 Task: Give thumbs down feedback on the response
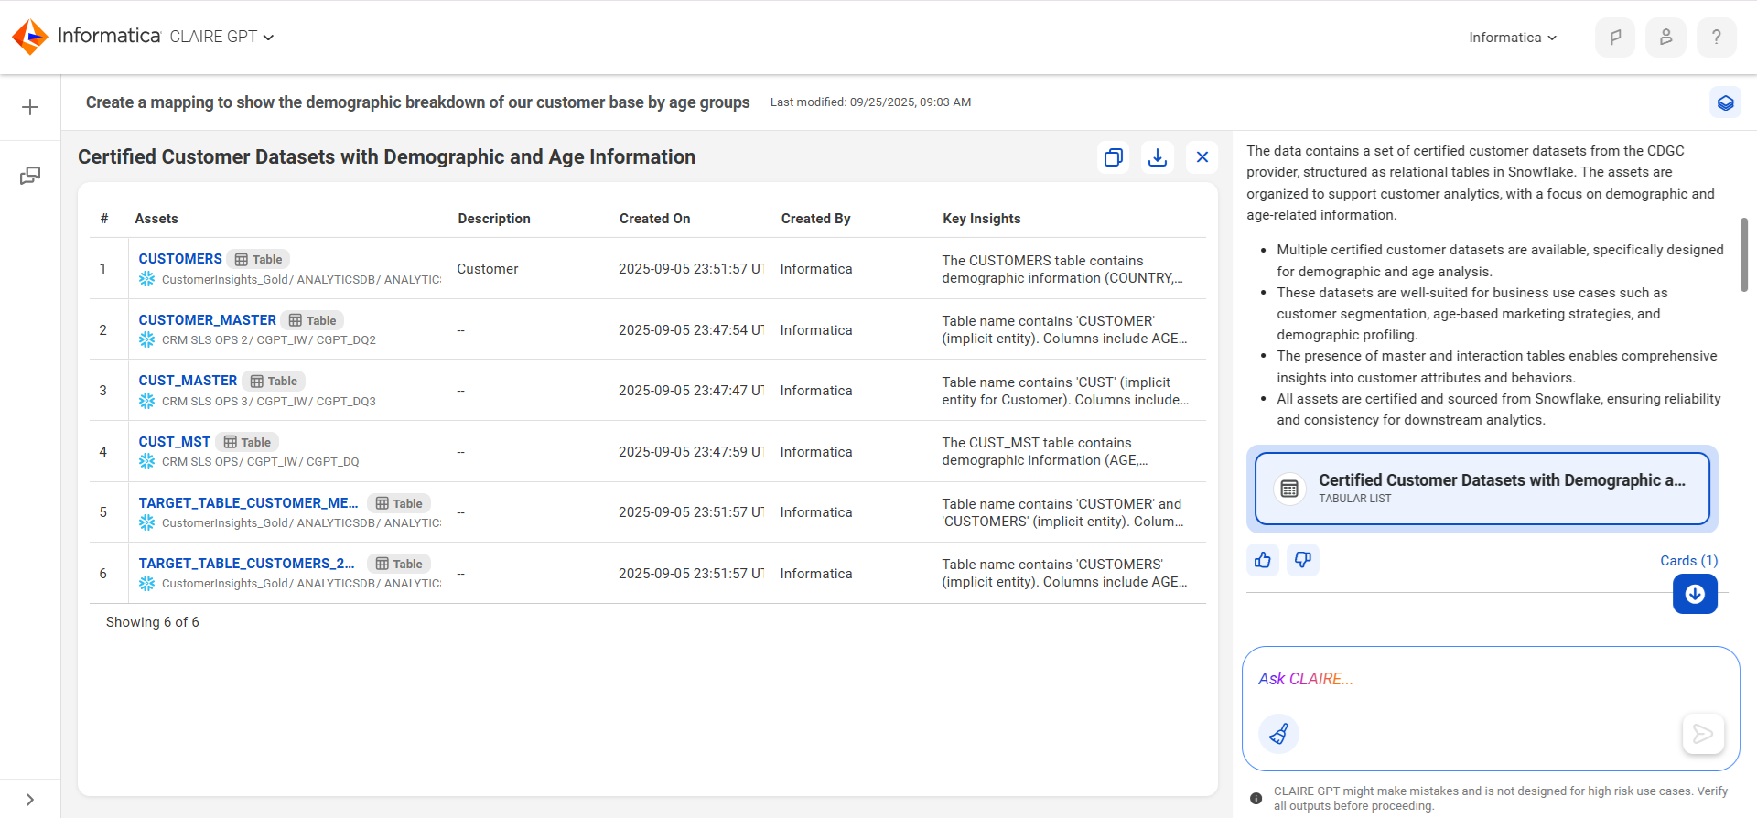tap(1303, 560)
